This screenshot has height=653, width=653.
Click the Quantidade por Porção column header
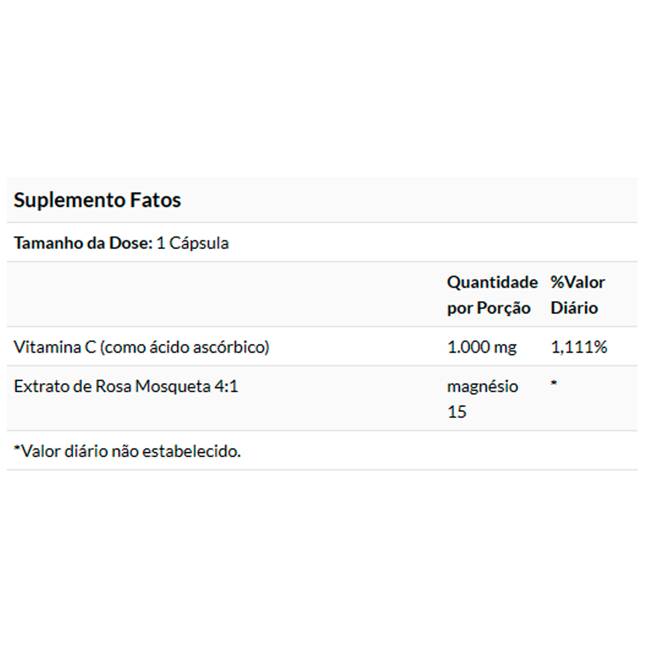pos(492,295)
